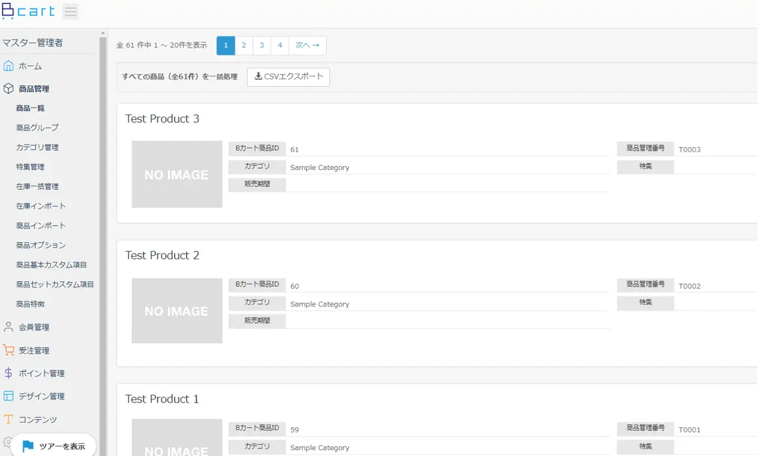Select カテゴリ管理 in the sidebar
The image size is (764, 456).
(x=38, y=147)
